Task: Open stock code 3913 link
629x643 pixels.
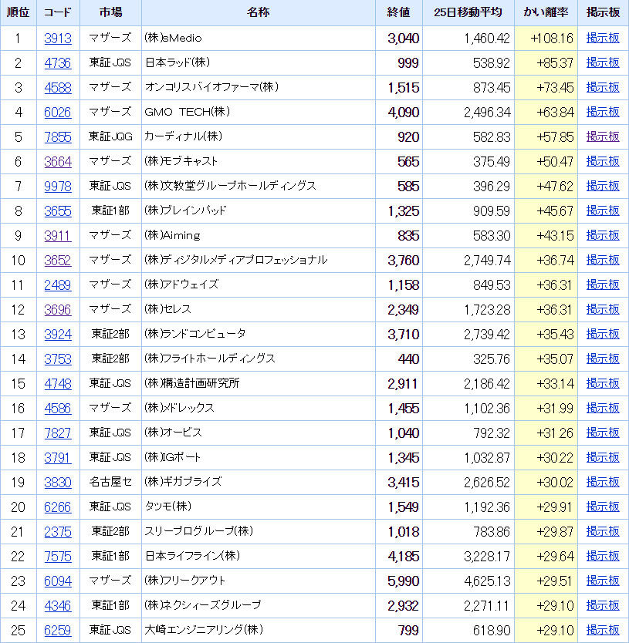Action: pyautogui.click(x=58, y=38)
